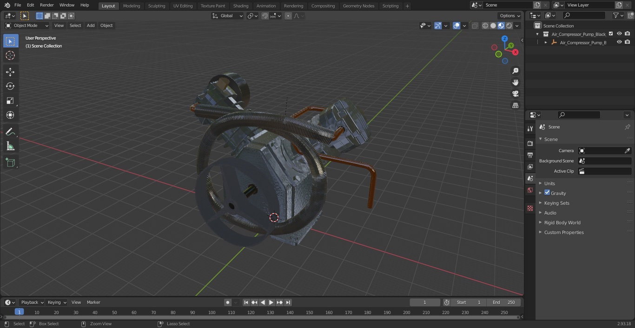Screen dimensions: 635x328
Task: Activate the Rotate tool
Action: [x=10, y=86]
